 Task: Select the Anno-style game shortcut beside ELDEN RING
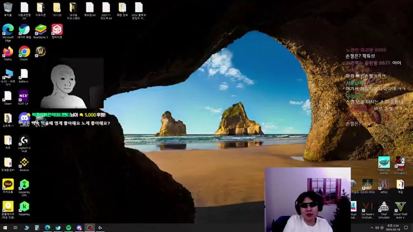(384, 186)
